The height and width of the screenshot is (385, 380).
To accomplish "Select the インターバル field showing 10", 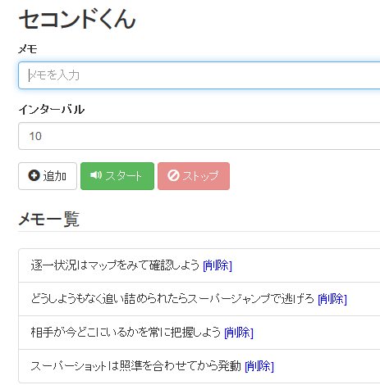I will (199, 136).
